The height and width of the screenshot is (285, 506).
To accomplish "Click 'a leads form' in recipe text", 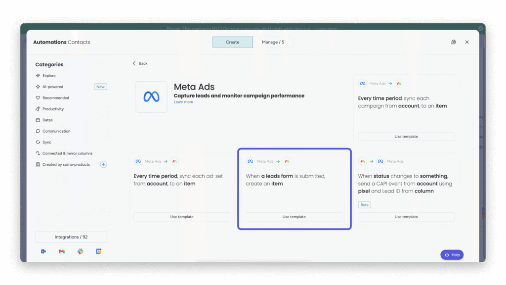I will click(x=277, y=176).
